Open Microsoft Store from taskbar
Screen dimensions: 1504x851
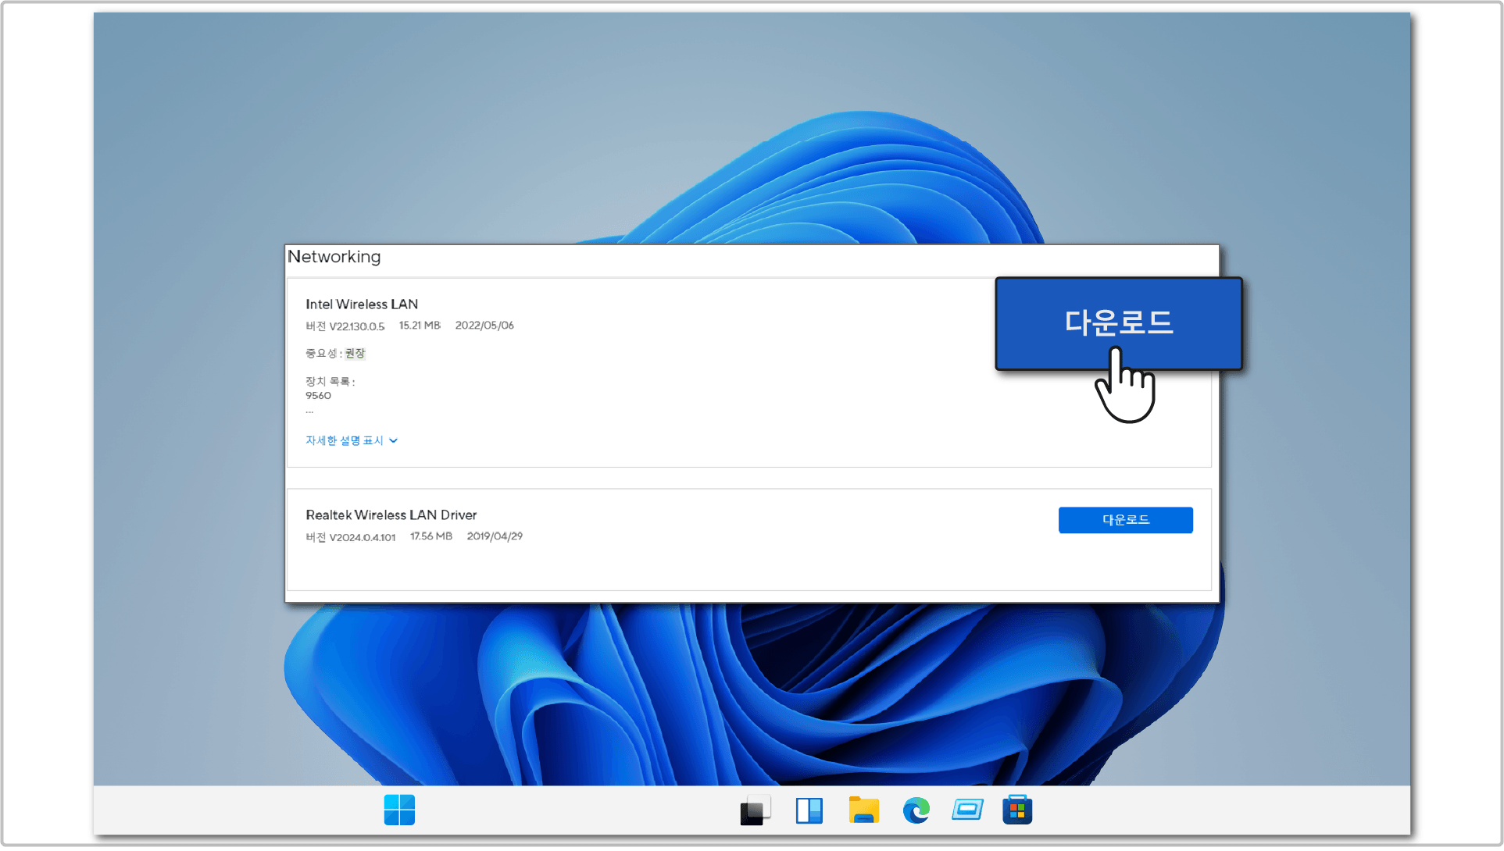[1017, 810]
